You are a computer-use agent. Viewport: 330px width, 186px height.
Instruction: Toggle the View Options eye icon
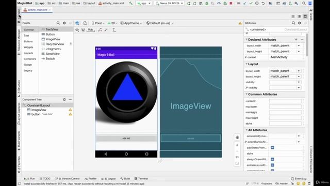pos(77,30)
